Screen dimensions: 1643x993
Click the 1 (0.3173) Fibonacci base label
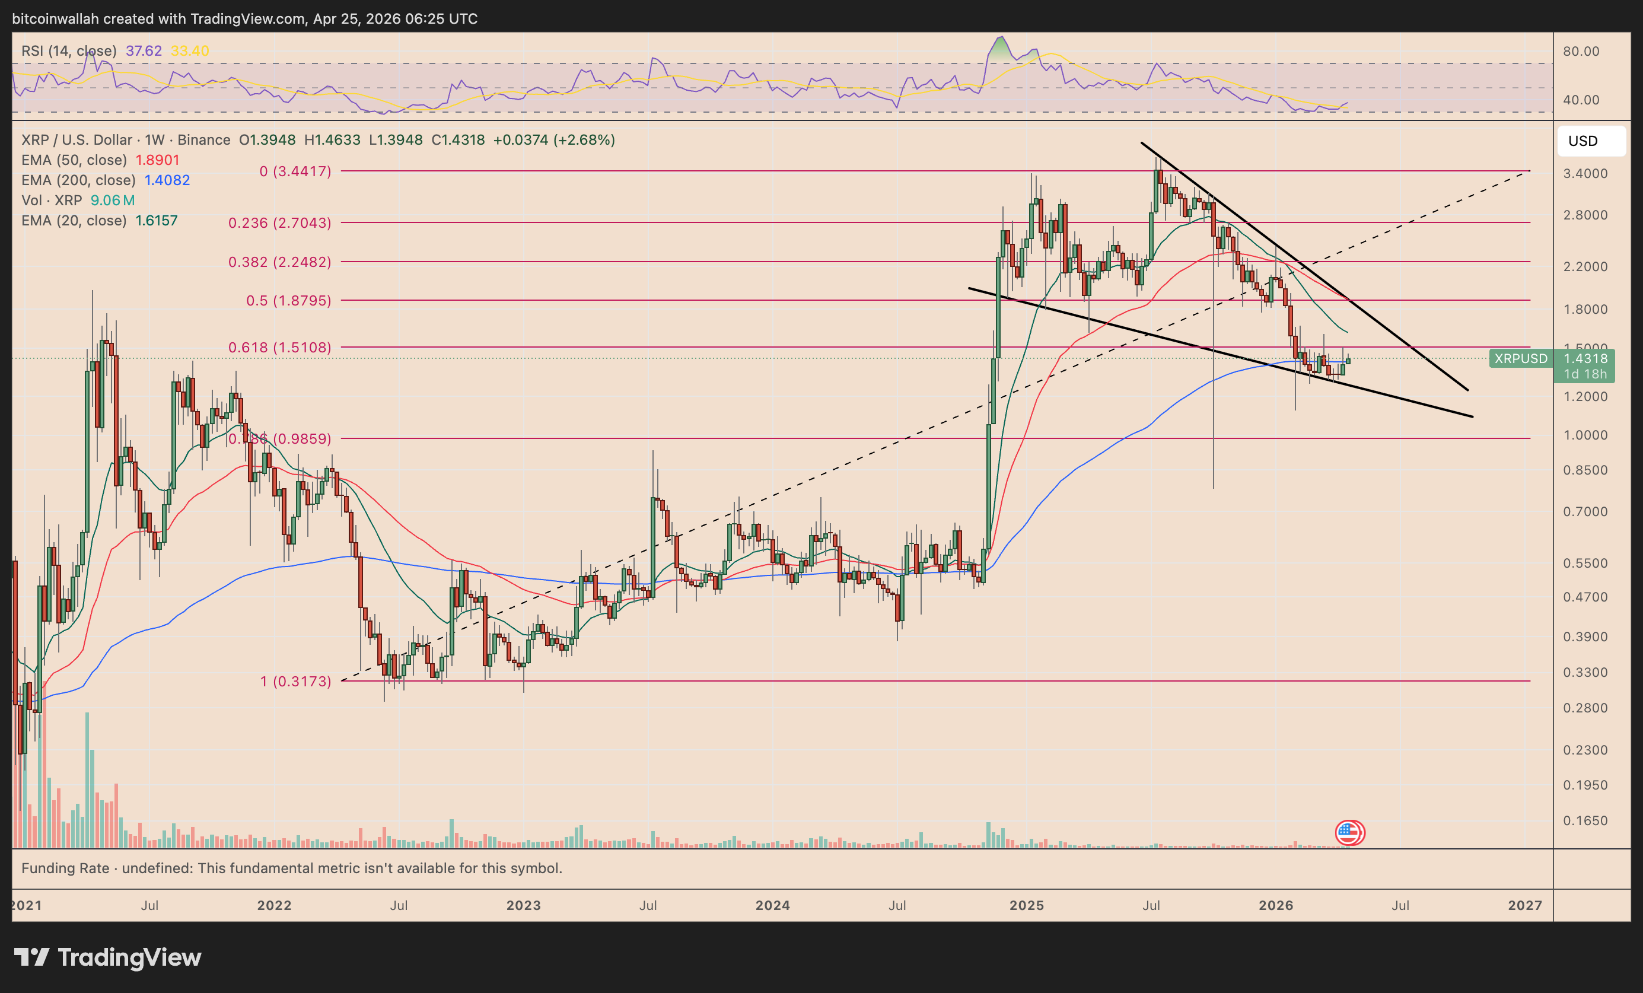click(x=295, y=682)
